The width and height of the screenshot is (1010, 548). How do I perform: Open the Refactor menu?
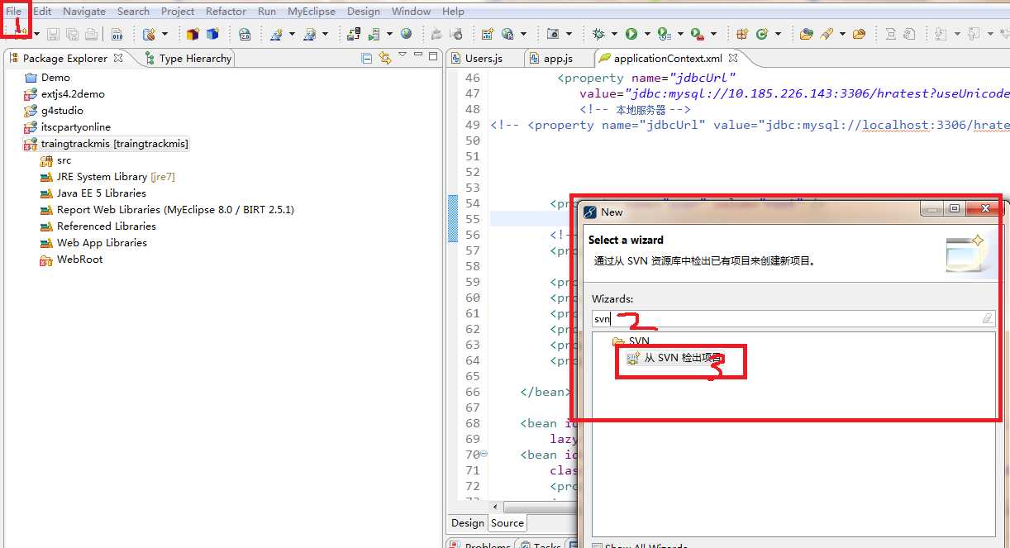[226, 12]
